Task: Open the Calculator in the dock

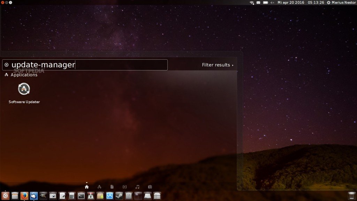Action: pyautogui.click(x=72, y=196)
